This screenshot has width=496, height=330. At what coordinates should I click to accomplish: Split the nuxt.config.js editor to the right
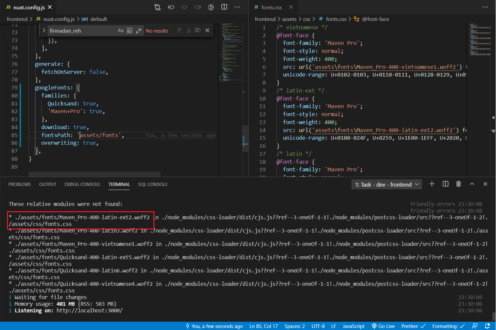coord(224,7)
